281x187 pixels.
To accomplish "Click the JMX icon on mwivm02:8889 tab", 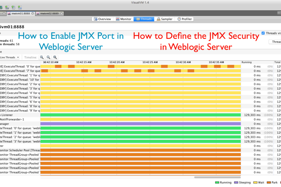I will [x=38, y=13].
